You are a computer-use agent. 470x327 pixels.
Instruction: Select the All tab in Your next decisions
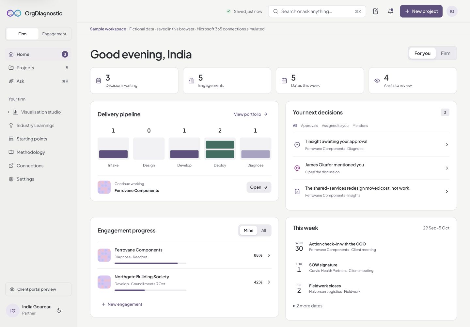point(295,126)
